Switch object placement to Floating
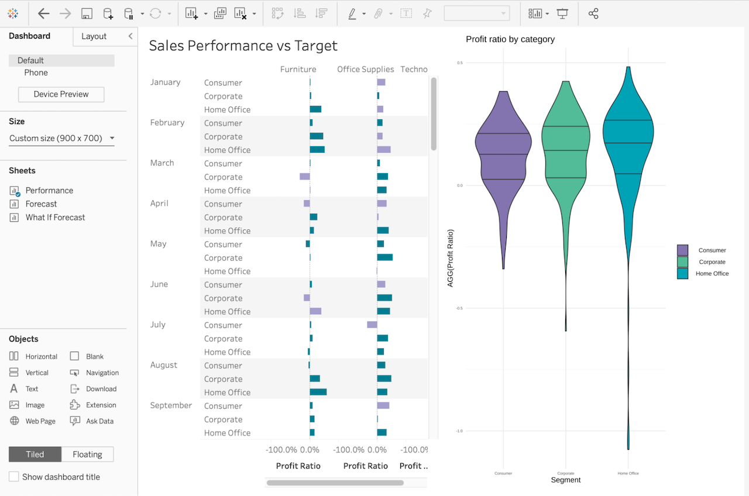Viewport: 749px width, 496px height. point(87,454)
